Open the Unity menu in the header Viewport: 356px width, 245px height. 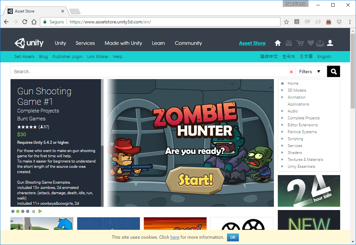60,43
